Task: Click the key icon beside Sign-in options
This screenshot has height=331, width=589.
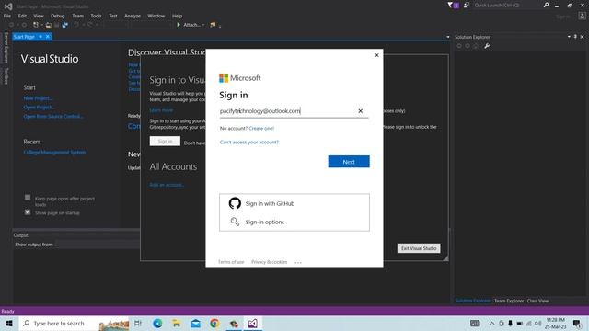Action: pyautogui.click(x=235, y=222)
